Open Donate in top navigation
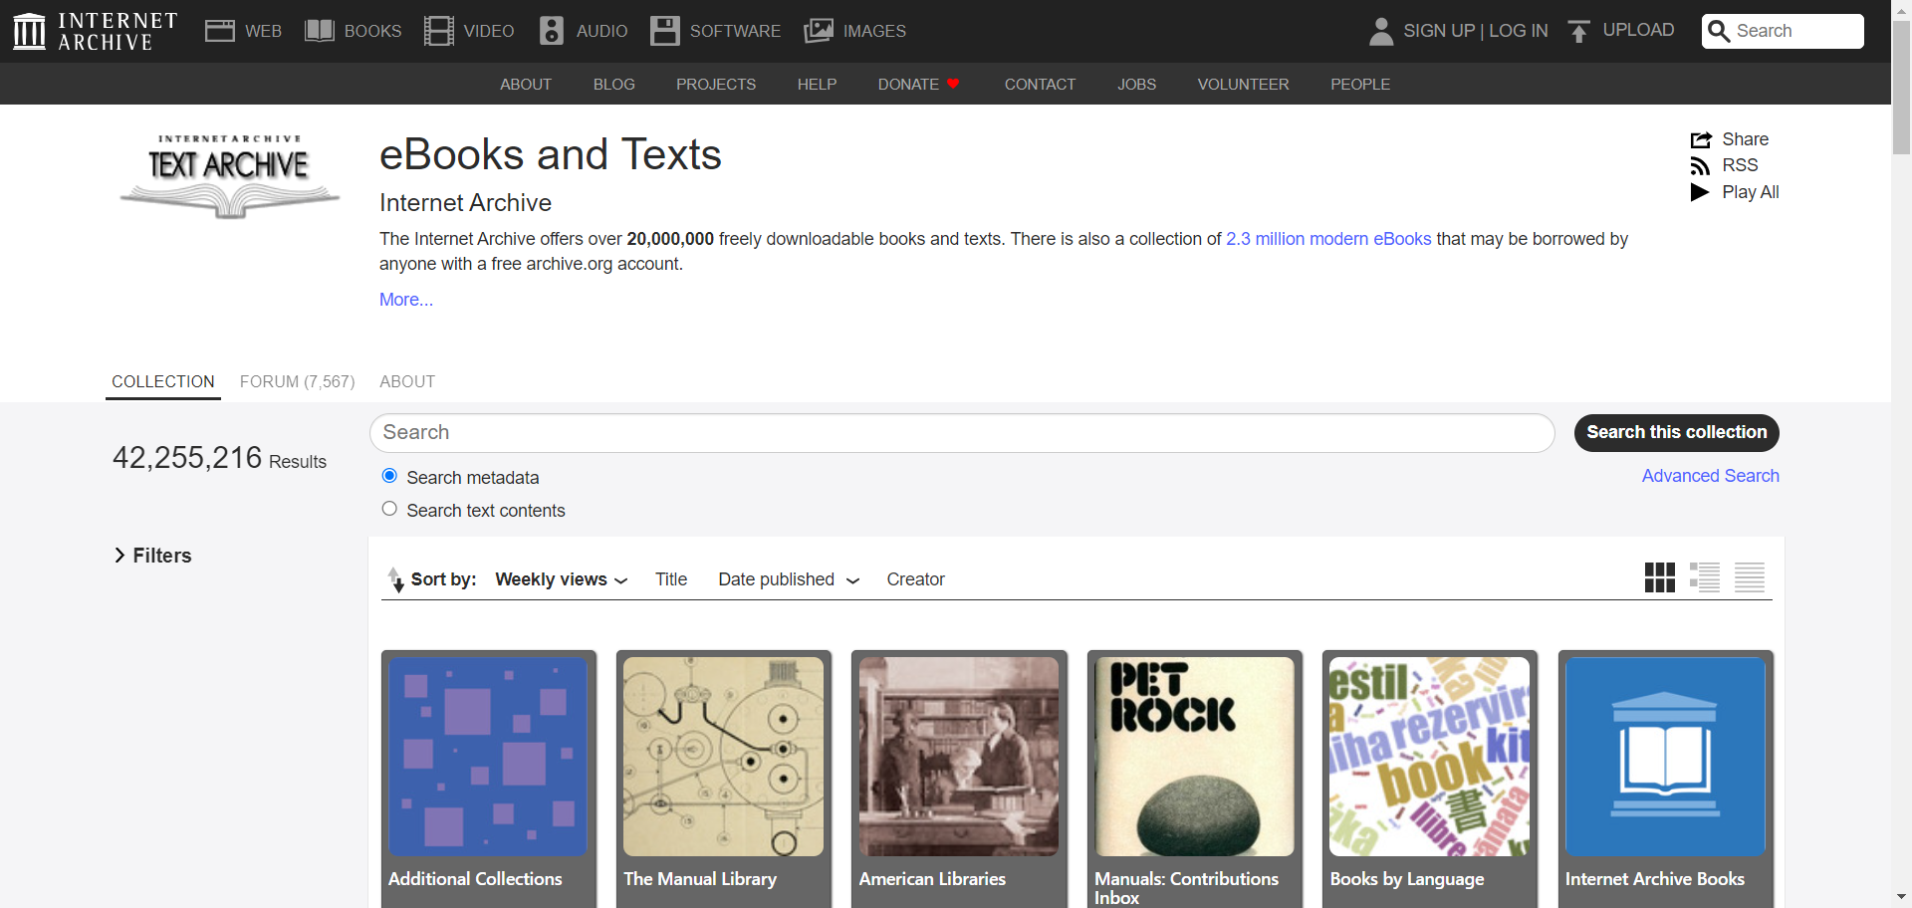 coord(908,85)
